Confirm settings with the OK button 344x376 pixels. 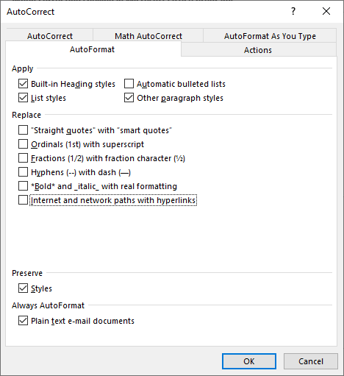[249, 361]
